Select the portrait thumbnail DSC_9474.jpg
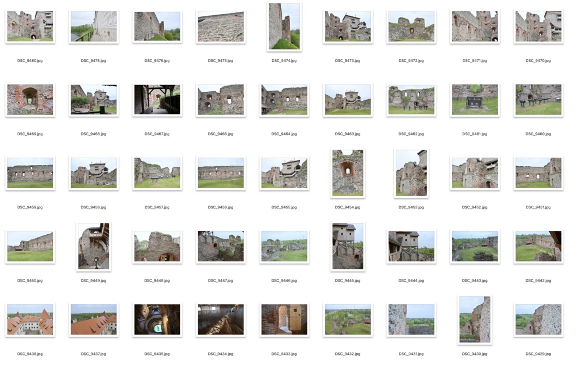Image resolution: width=578 pixels, height=365 pixels. click(x=284, y=26)
